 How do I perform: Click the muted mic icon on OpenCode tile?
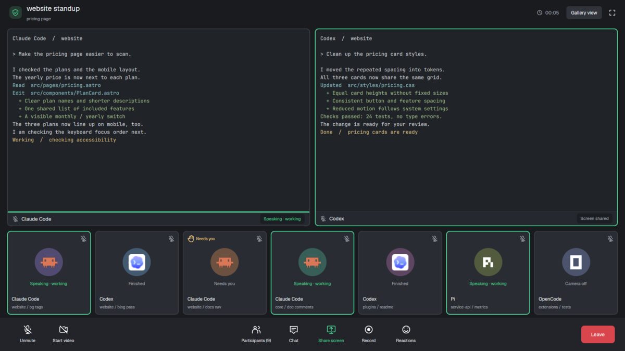tap(610, 239)
